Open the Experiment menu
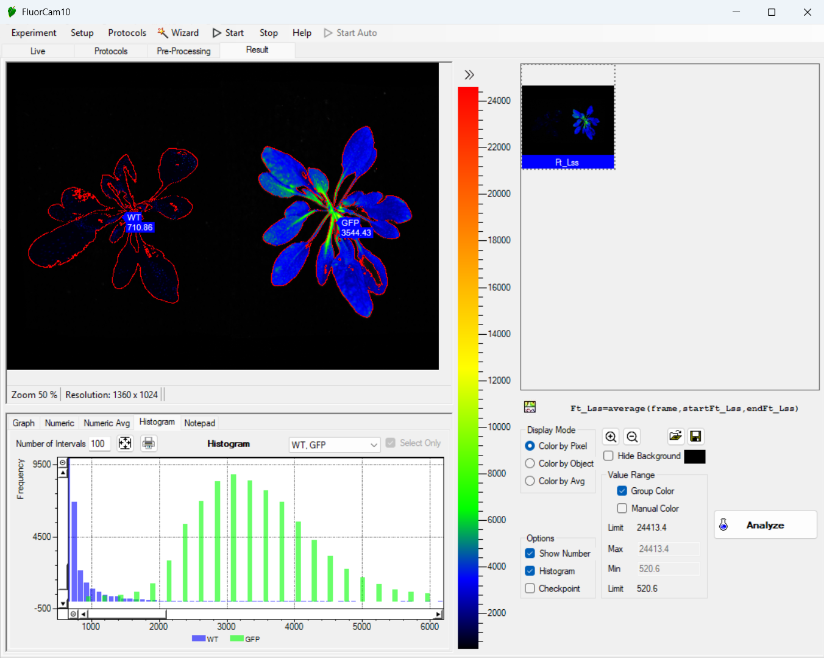The height and width of the screenshot is (658, 824). (34, 33)
